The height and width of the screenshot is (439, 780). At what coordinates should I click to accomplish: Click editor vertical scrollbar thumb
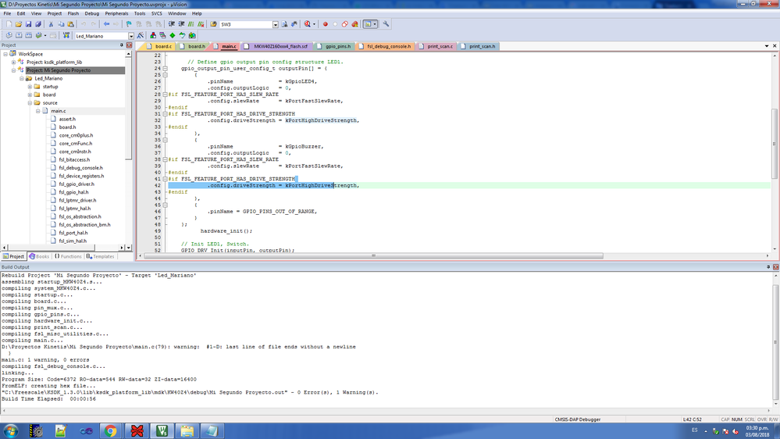coord(774,144)
